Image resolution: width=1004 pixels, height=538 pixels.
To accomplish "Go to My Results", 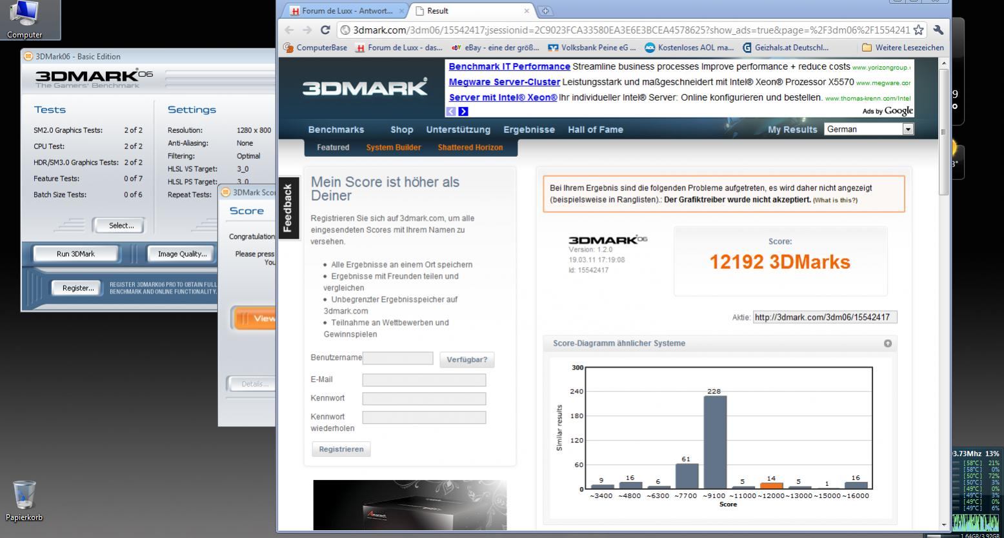I will (792, 130).
